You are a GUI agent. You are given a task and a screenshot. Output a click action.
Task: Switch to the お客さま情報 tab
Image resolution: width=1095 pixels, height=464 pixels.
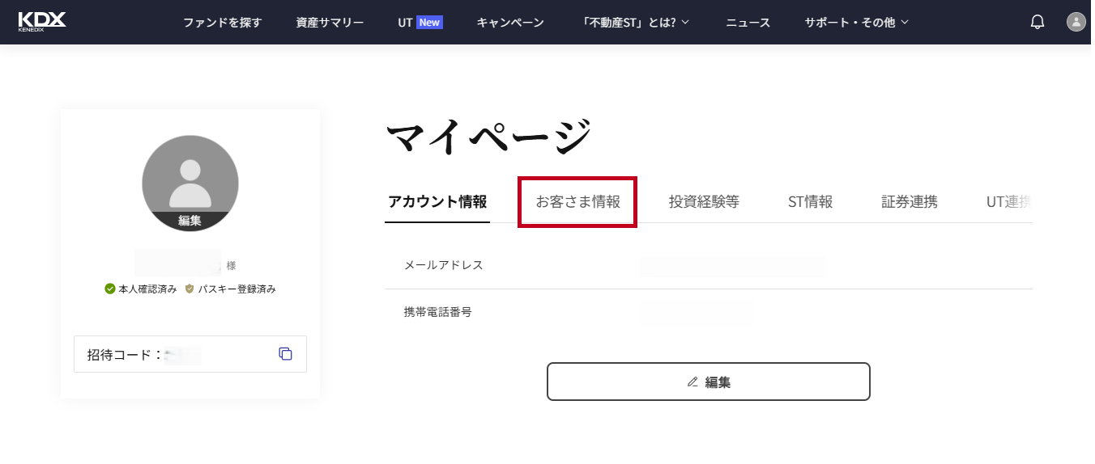[x=577, y=202]
